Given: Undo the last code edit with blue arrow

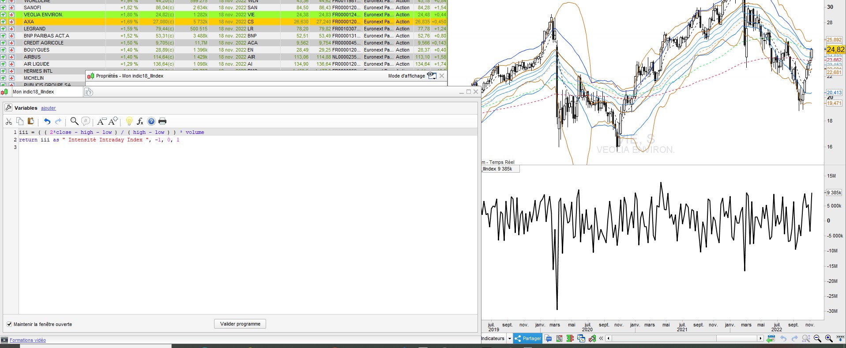Looking at the screenshot, I should [47, 122].
